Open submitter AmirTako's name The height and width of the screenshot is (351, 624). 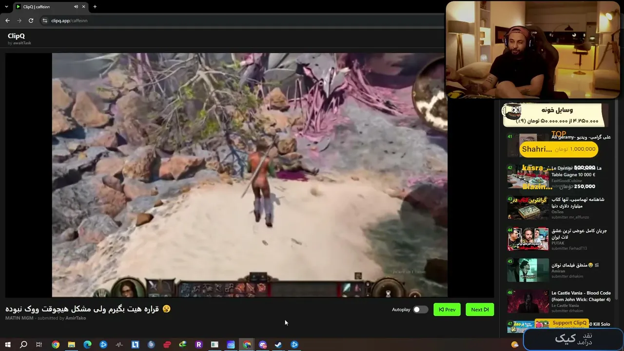tap(76, 318)
